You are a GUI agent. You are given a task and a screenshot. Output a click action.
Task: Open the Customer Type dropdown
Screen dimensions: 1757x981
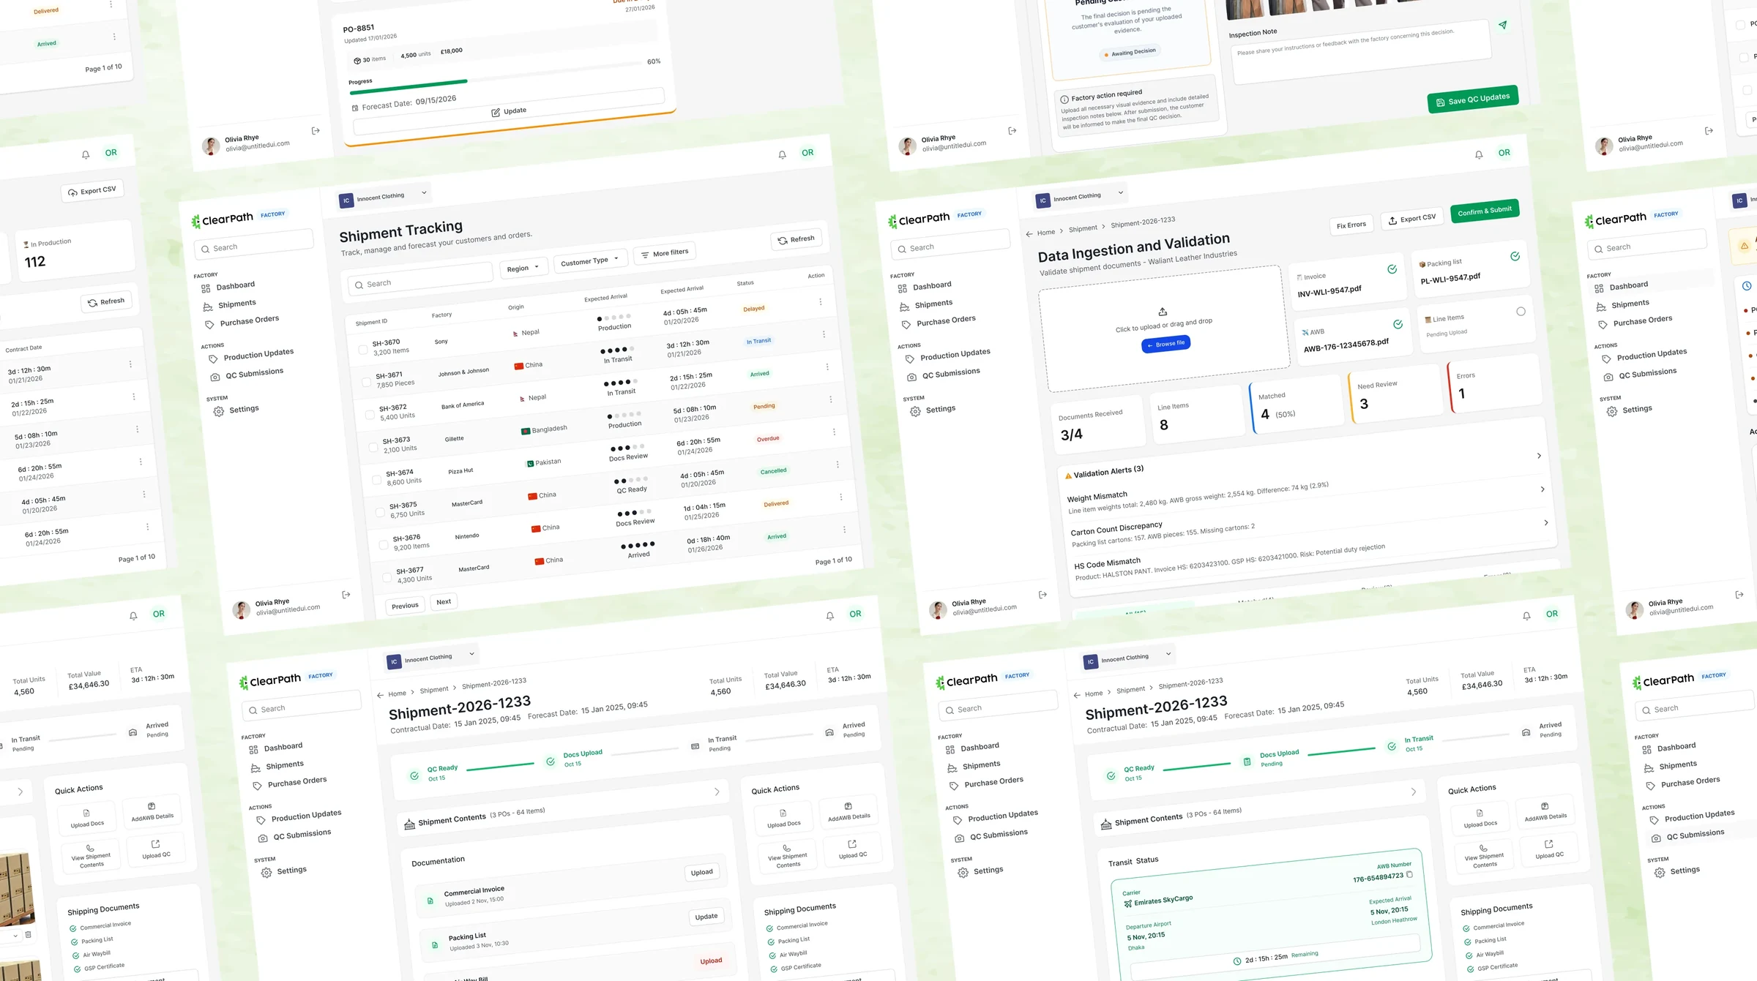589,260
